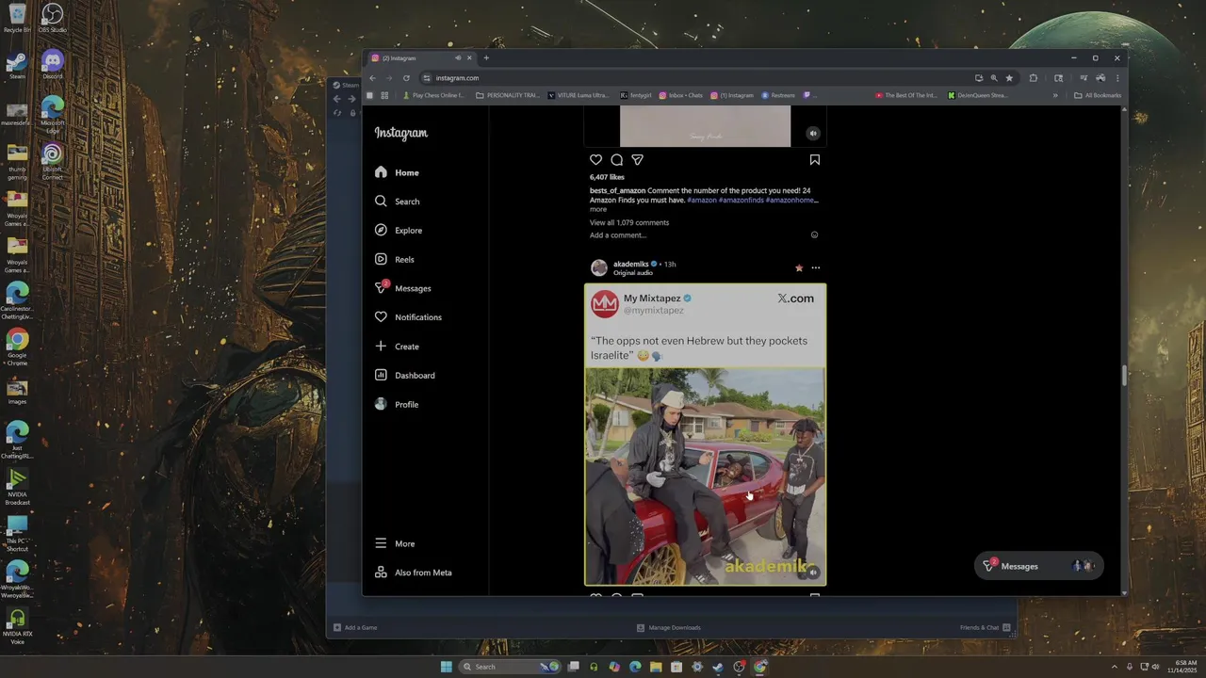Open Also from Meta menu
Viewport: 1206px width, 678px height.
point(413,573)
